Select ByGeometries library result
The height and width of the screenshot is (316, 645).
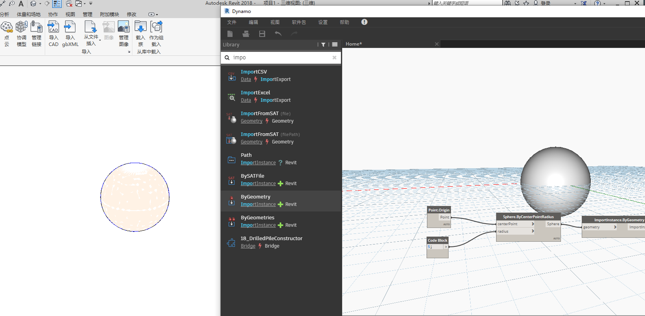click(281, 221)
